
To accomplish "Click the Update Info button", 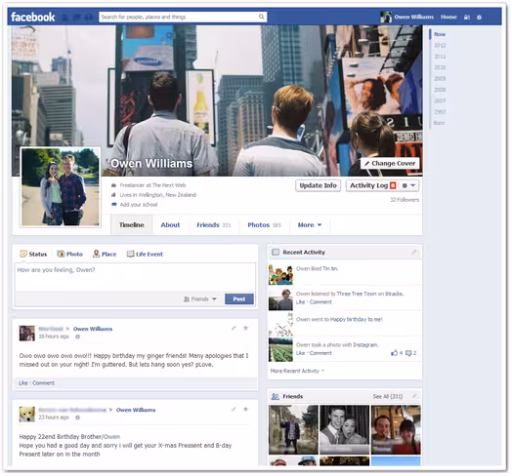I will tap(318, 185).
